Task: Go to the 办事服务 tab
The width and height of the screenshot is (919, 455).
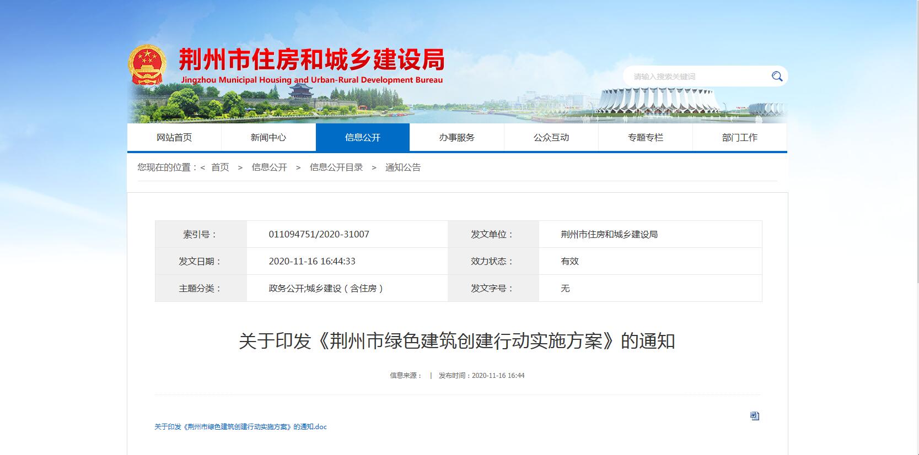Action: pos(457,137)
